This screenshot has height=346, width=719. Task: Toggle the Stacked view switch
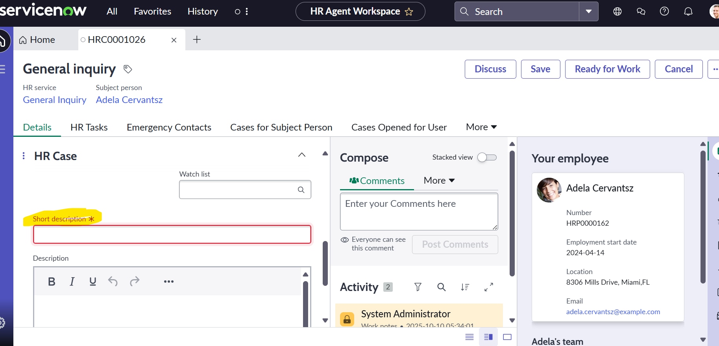[x=487, y=157]
